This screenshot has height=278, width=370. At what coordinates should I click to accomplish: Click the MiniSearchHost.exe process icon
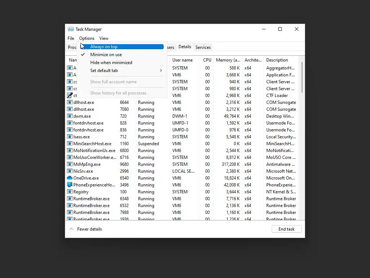tap(70, 143)
